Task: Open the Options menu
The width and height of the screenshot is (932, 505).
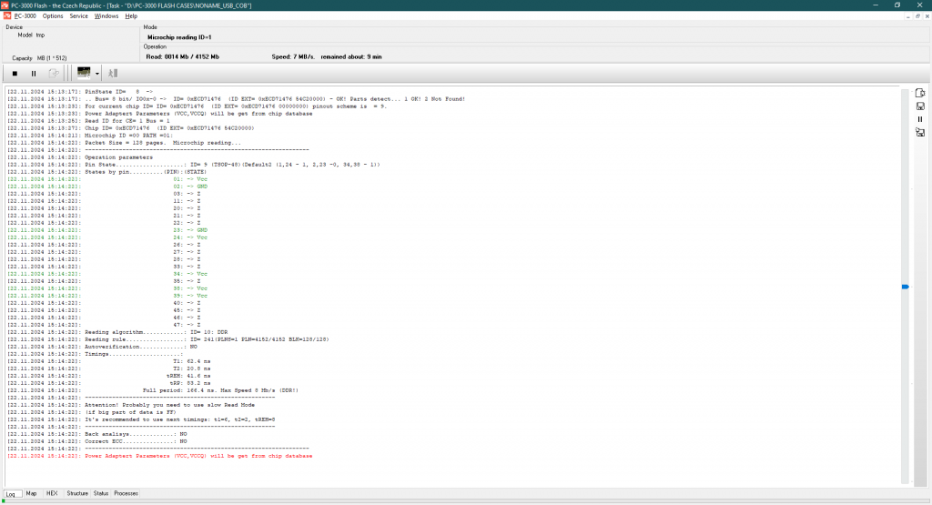Action: (53, 16)
